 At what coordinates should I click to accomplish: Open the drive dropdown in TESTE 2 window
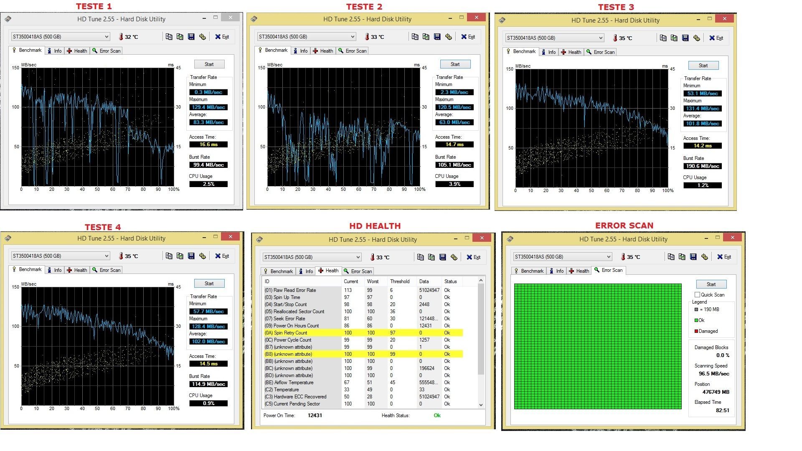coord(307,37)
